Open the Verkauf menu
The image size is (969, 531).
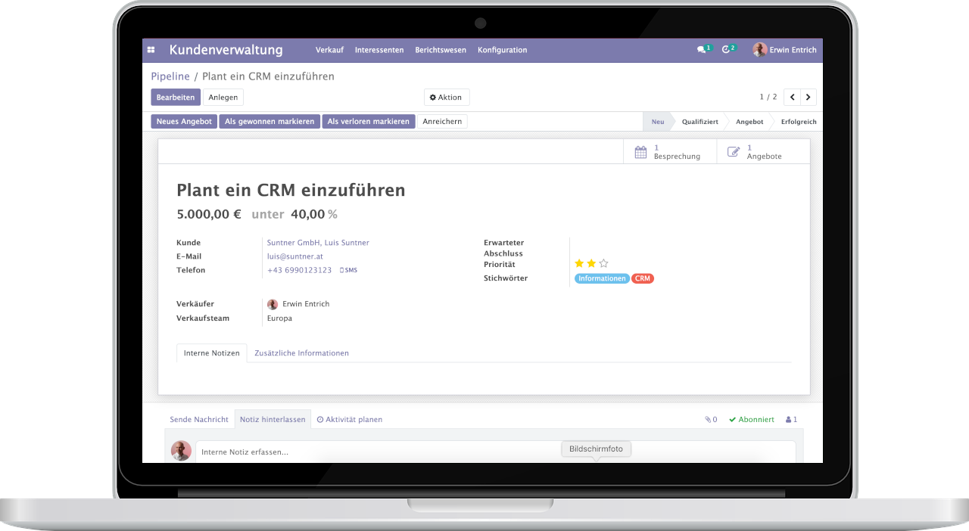click(329, 50)
